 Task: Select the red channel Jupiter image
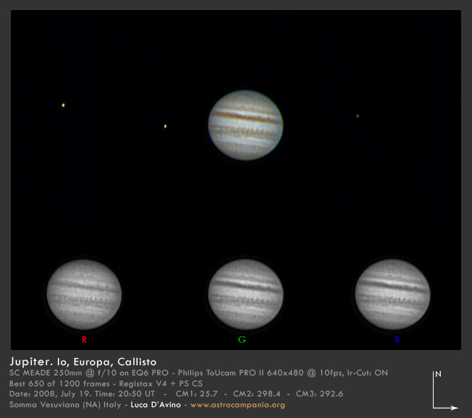click(x=84, y=294)
